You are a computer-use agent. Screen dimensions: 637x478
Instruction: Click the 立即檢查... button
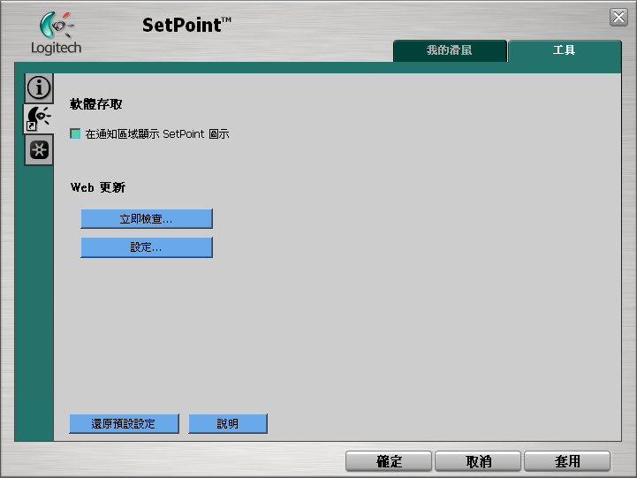coord(147,219)
